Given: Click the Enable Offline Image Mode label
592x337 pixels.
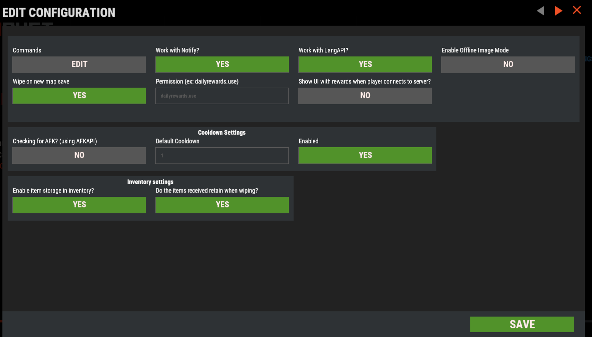Looking at the screenshot, I should (475, 51).
